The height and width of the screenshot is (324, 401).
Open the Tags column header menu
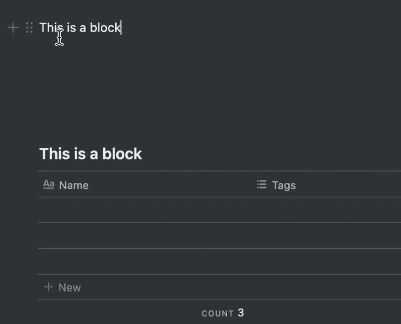(283, 185)
